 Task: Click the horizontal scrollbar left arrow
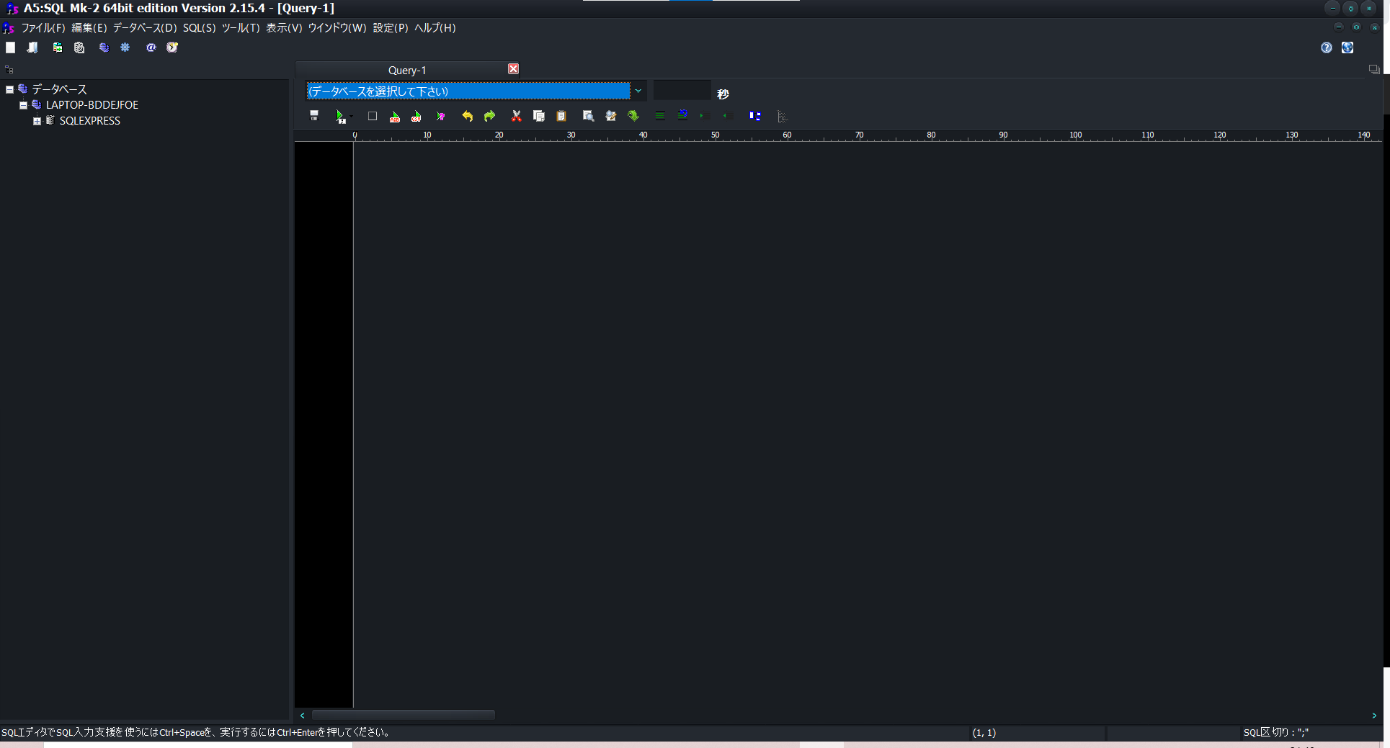(303, 716)
